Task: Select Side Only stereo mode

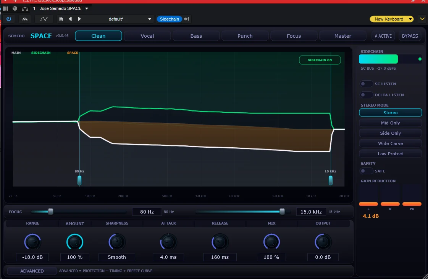Action: coord(391,133)
